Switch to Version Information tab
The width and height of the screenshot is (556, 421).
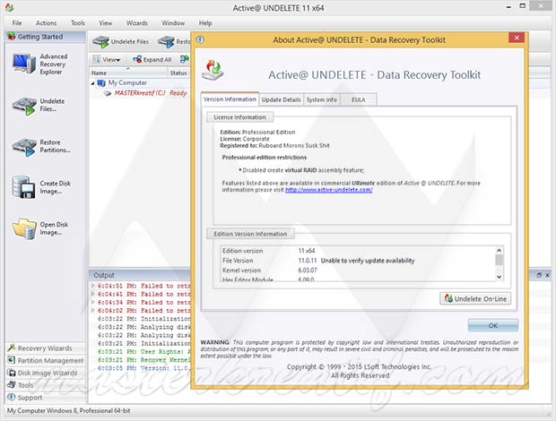(230, 99)
